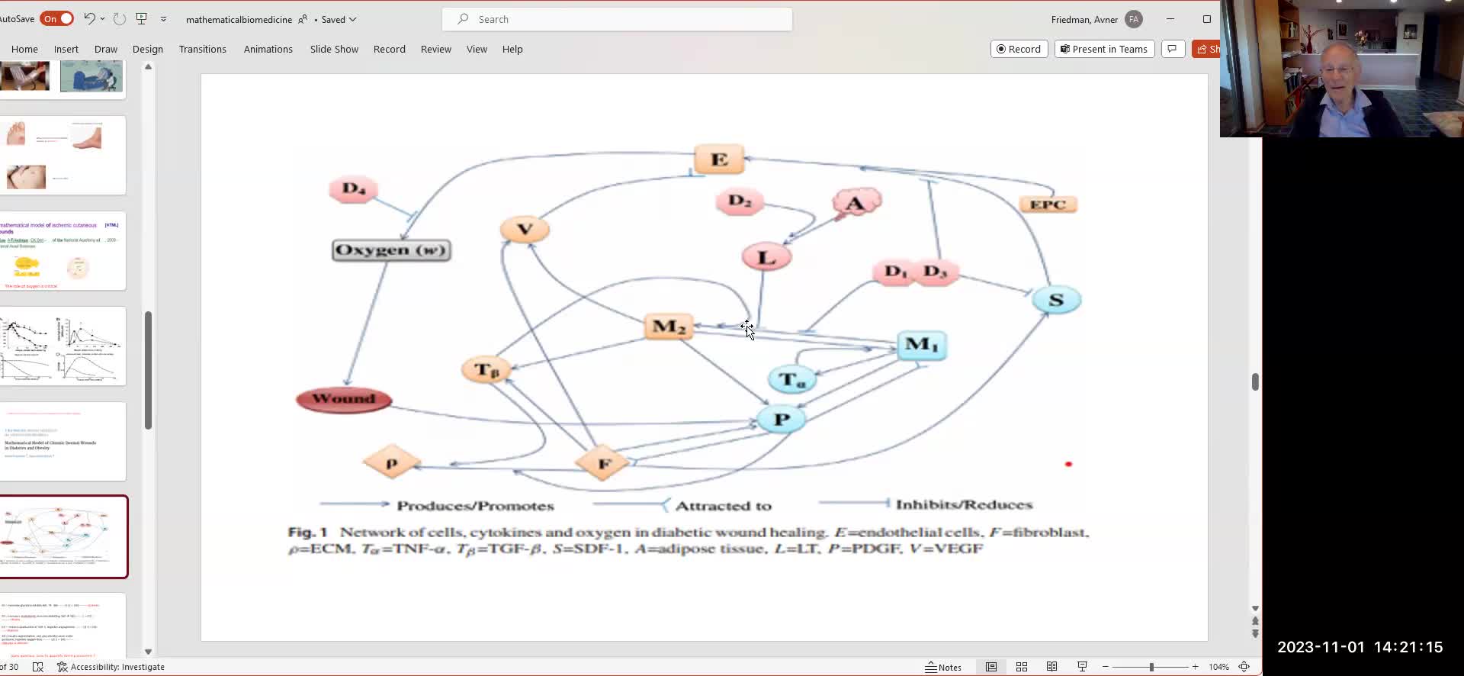Start slideshow from beginning in quick access toolbar

[x=141, y=19]
